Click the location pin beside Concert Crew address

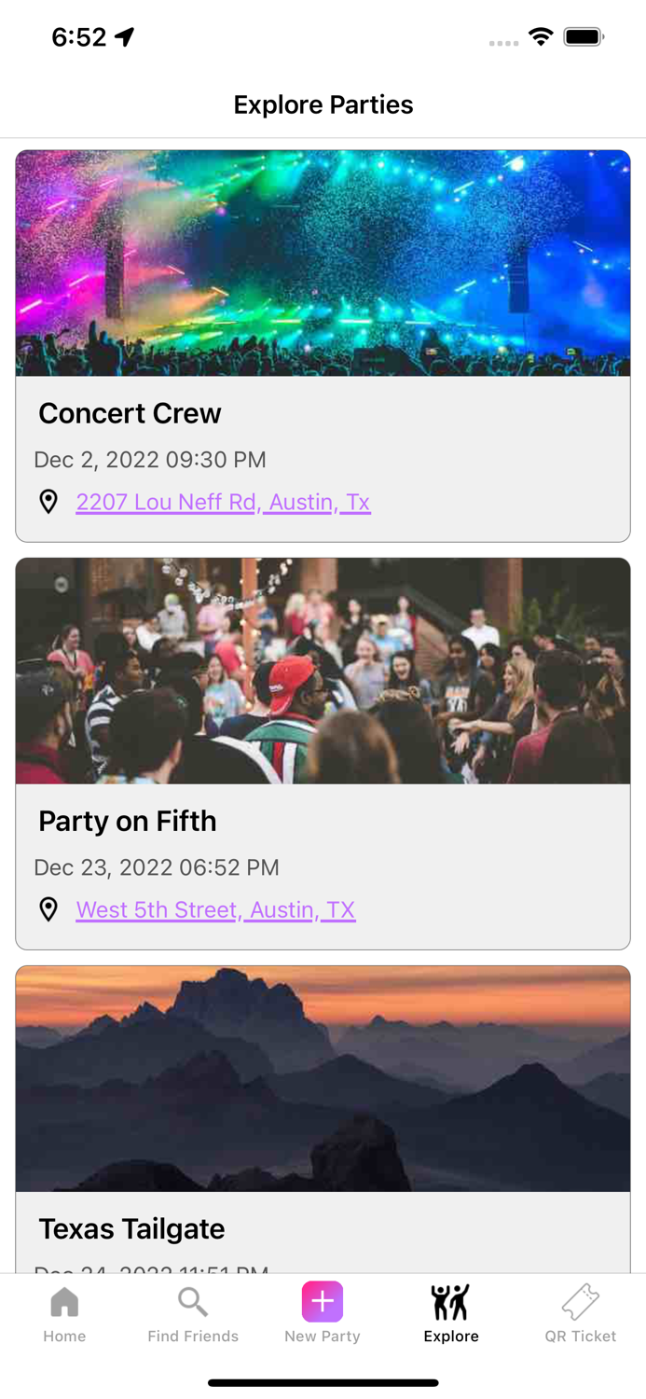pyautogui.click(x=49, y=502)
